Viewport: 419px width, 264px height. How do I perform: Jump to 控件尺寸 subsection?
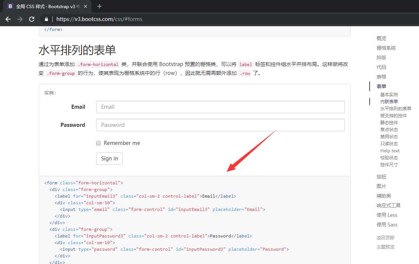click(389, 165)
